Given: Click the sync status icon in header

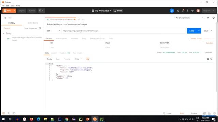Looking at the screenshot, I should coord(172,11).
